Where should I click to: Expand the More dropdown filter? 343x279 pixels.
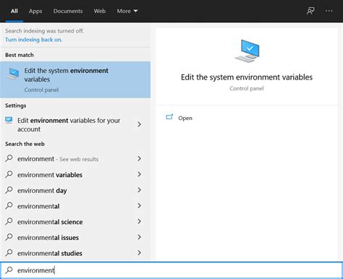coord(127,11)
